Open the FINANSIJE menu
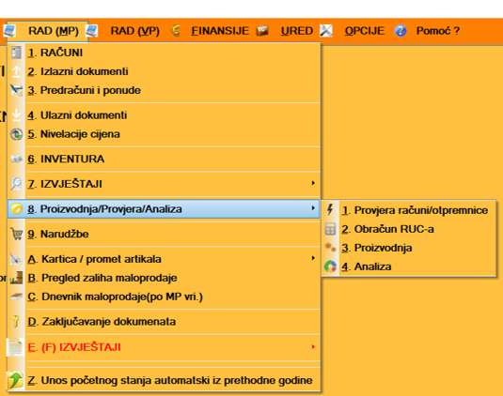 point(220,31)
